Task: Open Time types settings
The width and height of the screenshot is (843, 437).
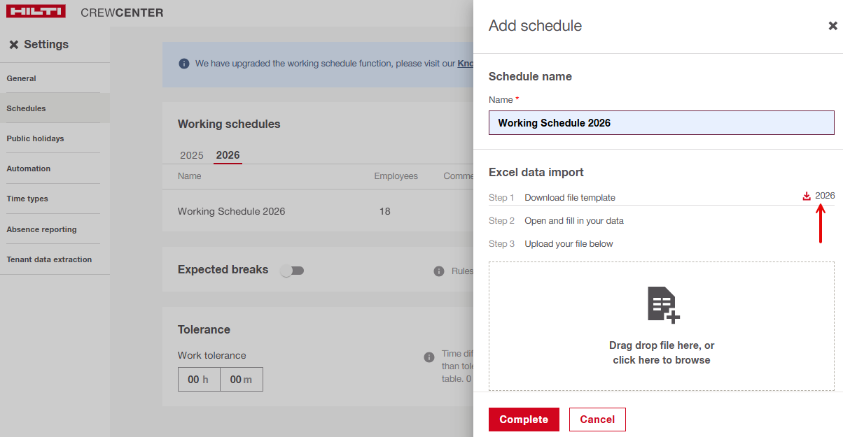Action: (27, 199)
